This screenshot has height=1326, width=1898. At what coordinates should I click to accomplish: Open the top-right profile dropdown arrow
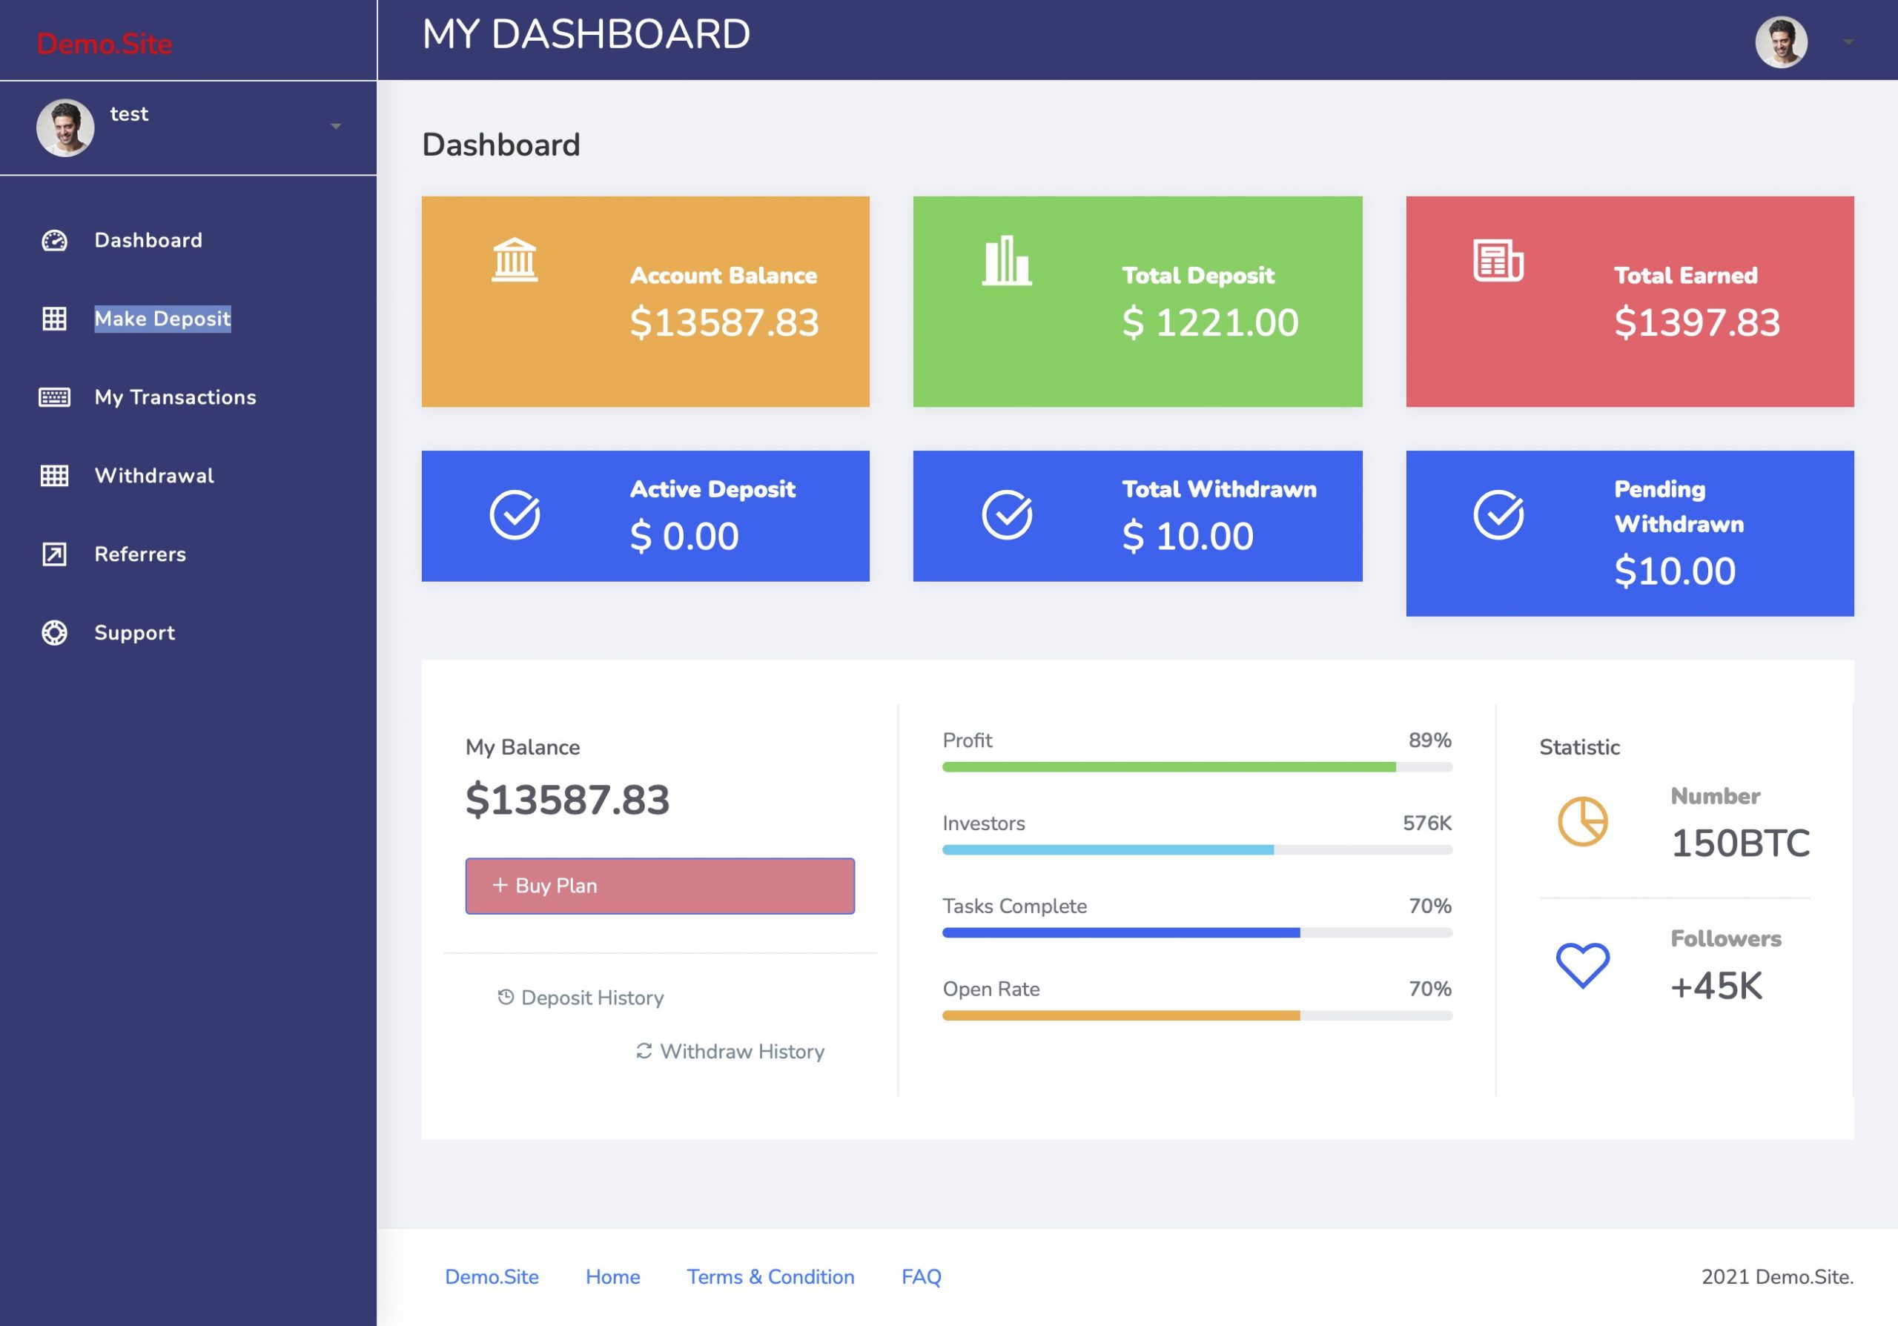point(1848,42)
